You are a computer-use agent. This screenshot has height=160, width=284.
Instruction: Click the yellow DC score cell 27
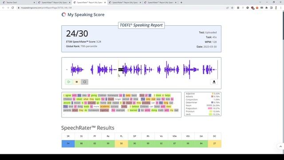click(x=214, y=144)
